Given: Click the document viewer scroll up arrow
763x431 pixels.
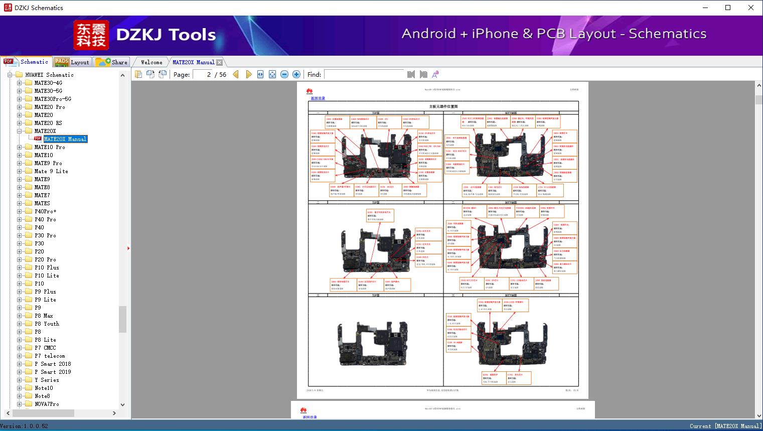Looking at the screenshot, I should point(758,86).
